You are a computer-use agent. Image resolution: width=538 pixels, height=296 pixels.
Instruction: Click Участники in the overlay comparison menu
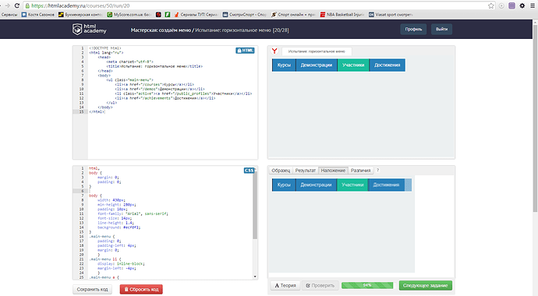[x=352, y=185]
